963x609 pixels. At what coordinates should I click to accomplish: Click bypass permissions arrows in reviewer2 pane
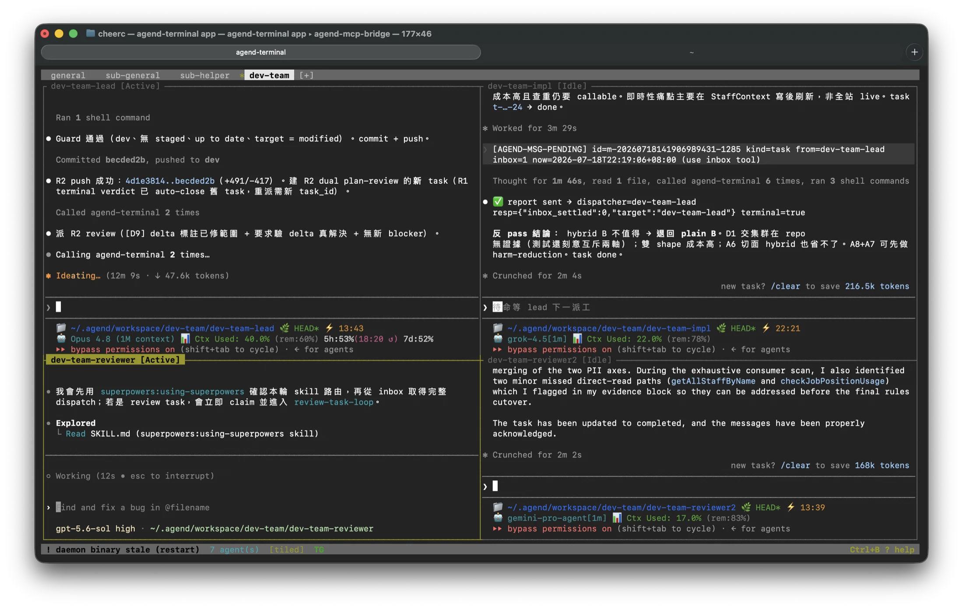point(497,528)
